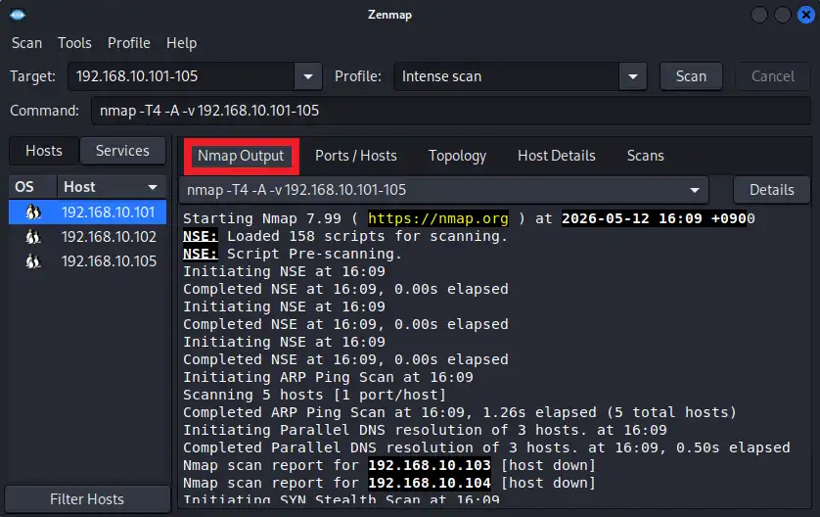Switch to the Nmap Output tab
Screen dimensions: 820x517
pos(241,156)
